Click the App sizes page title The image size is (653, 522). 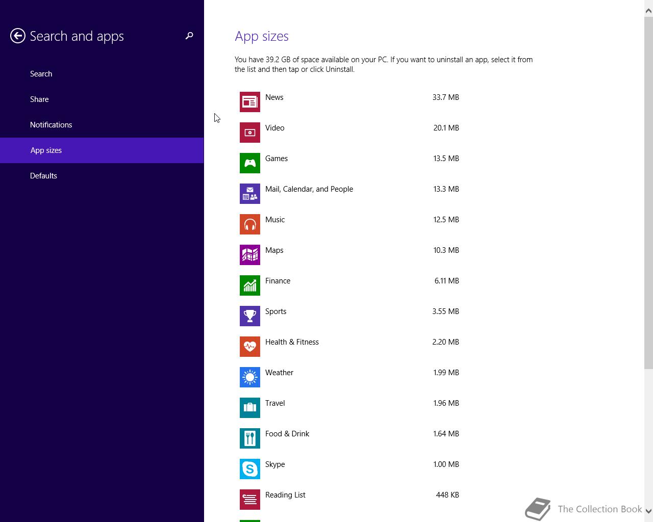262,36
